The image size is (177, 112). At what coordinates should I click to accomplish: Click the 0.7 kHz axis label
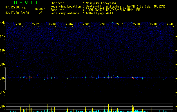point(3,92)
